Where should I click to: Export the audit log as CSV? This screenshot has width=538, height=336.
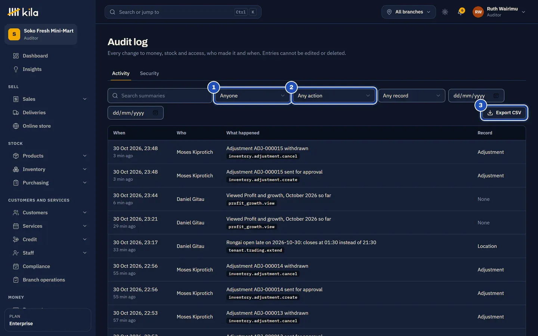click(504, 113)
